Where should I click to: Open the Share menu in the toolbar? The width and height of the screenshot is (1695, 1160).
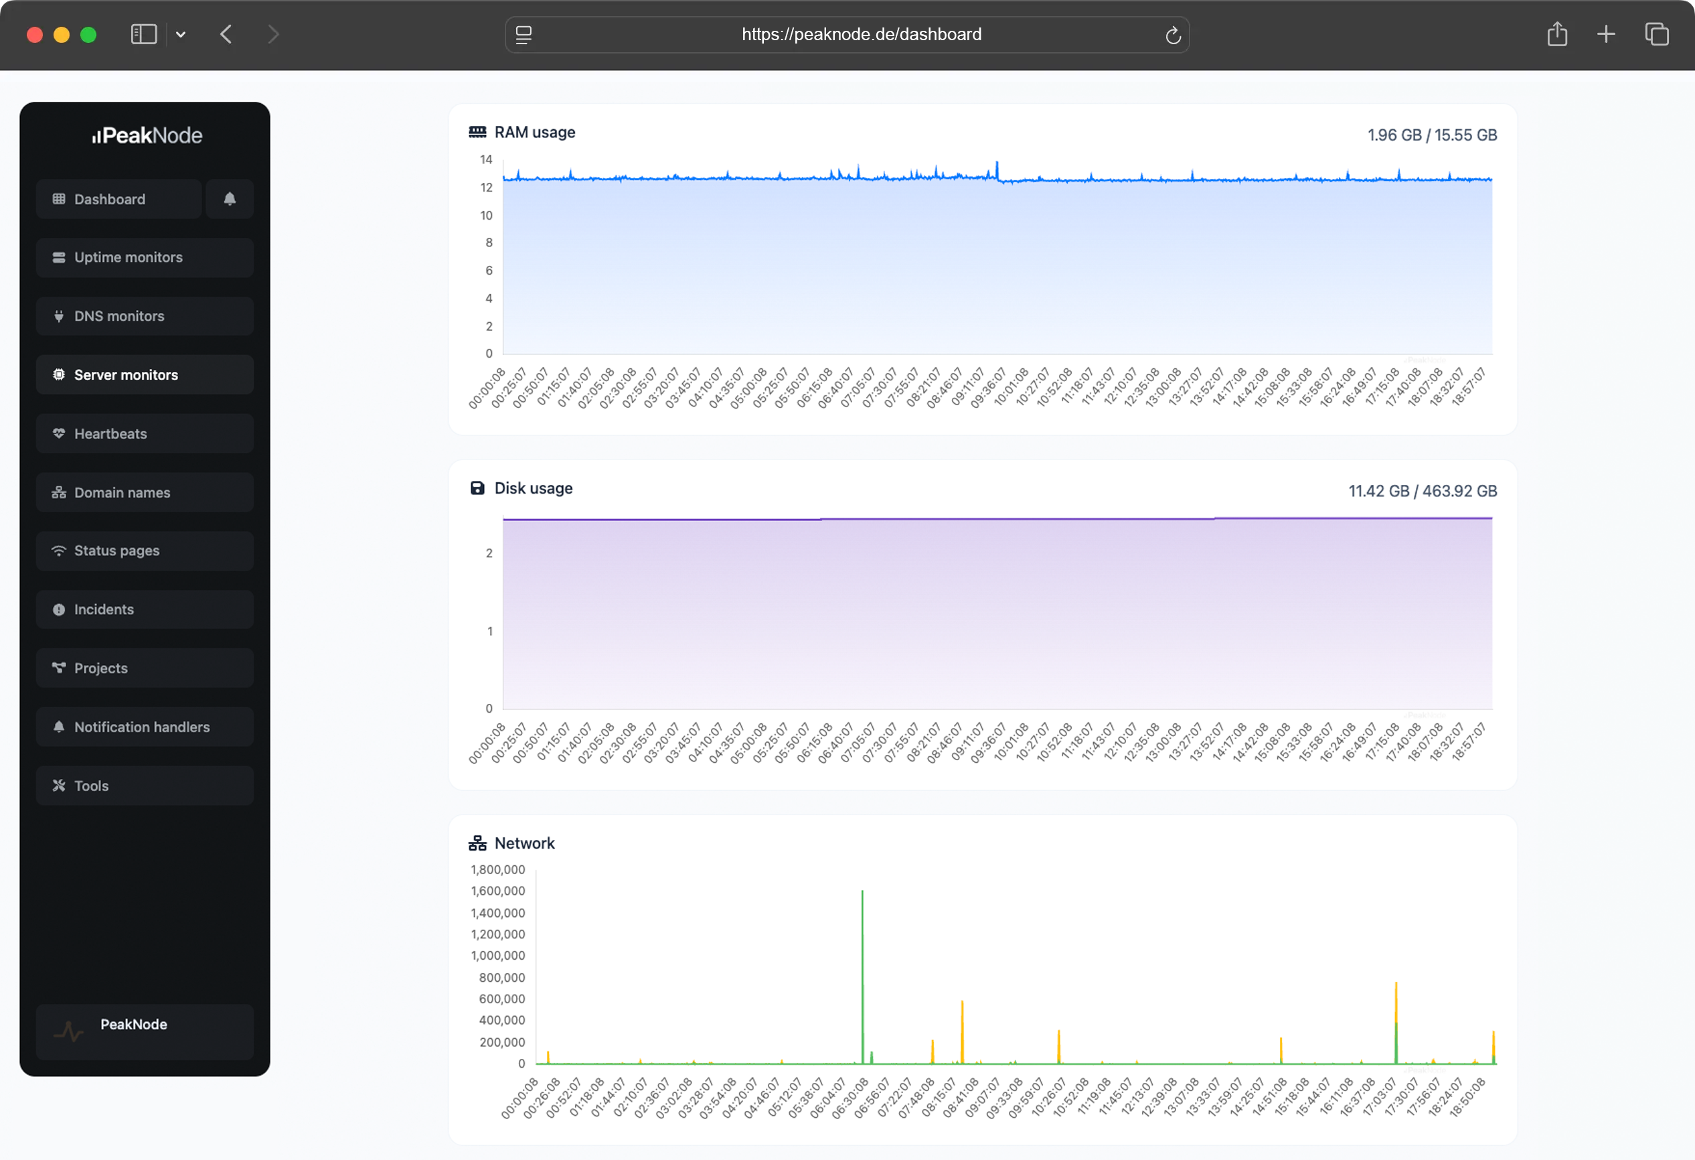coord(1558,33)
